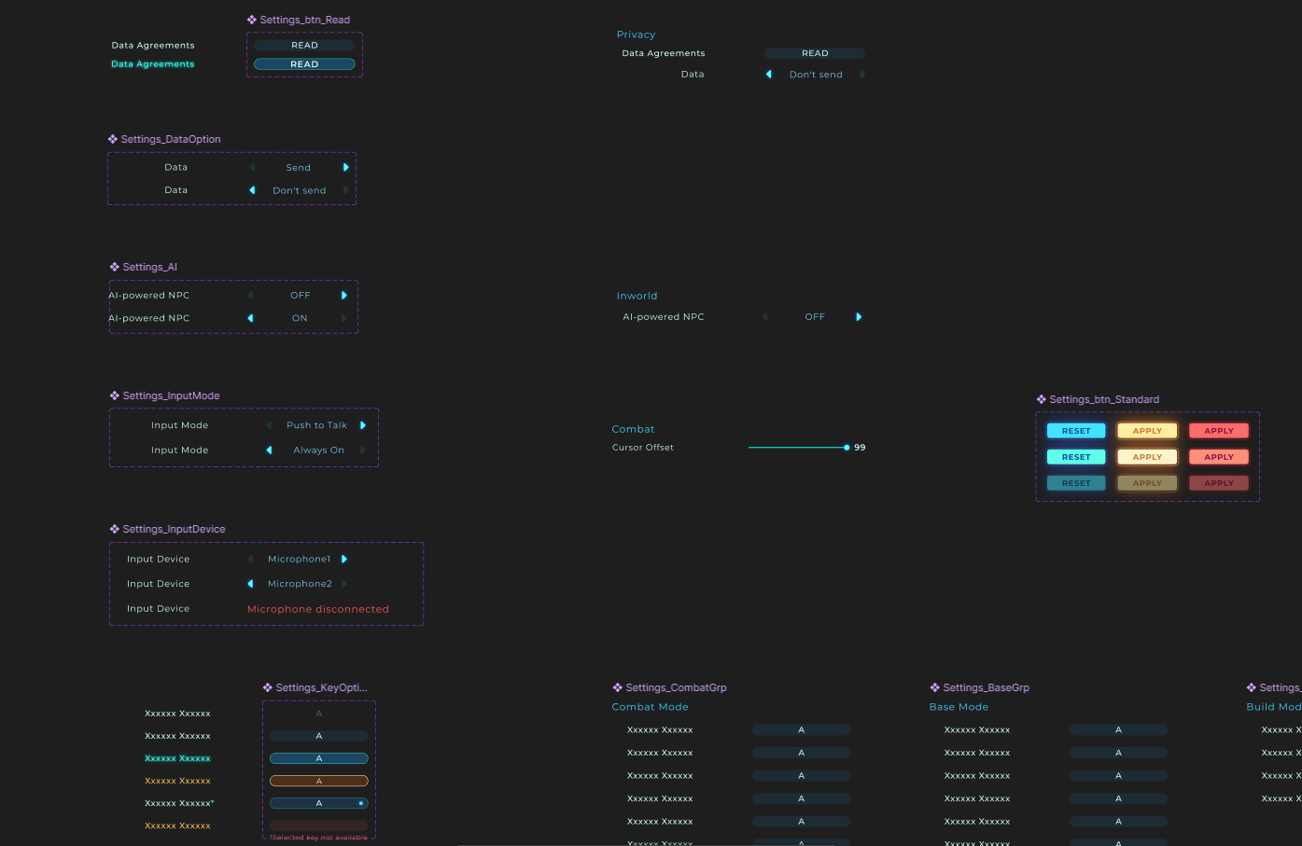Click the Cursor Offset slider handle
1302x846 pixels.
pyautogui.click(x=847, y=448)
